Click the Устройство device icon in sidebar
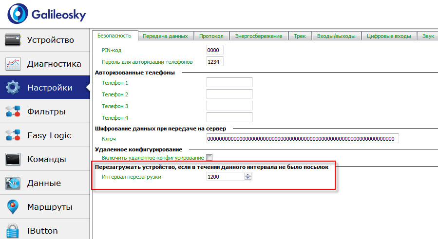438x239 pixels. click(13, 40)
